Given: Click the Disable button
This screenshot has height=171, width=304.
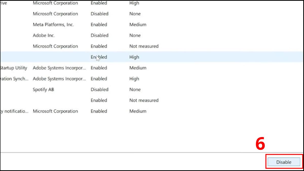Looking at the screenshot, I should click(283, 162).
